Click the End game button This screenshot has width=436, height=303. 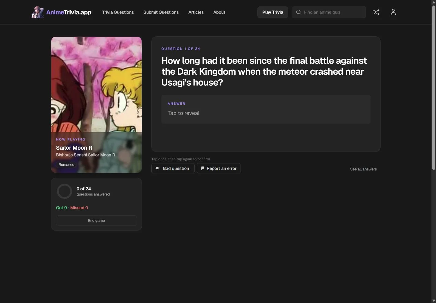[x=96, y=221]
